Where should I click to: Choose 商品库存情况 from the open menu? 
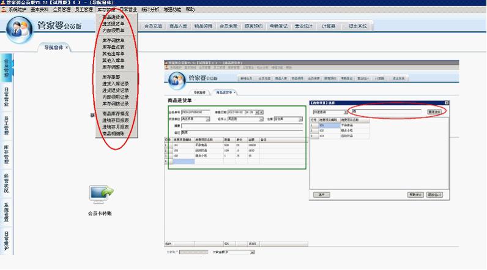pyautogui.click(x=115, y=114)
